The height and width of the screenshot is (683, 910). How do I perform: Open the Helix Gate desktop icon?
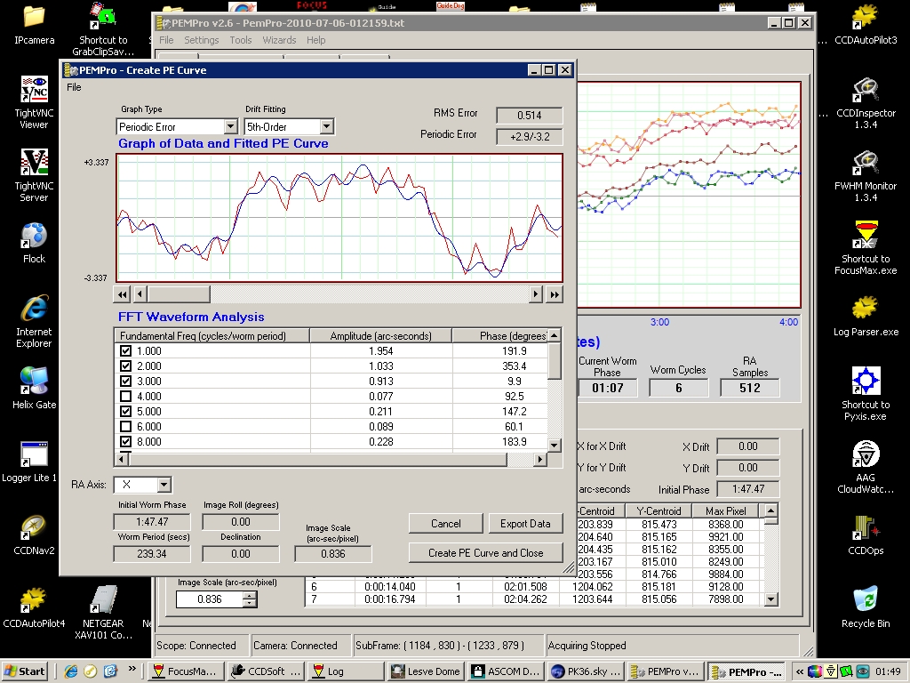34,381
